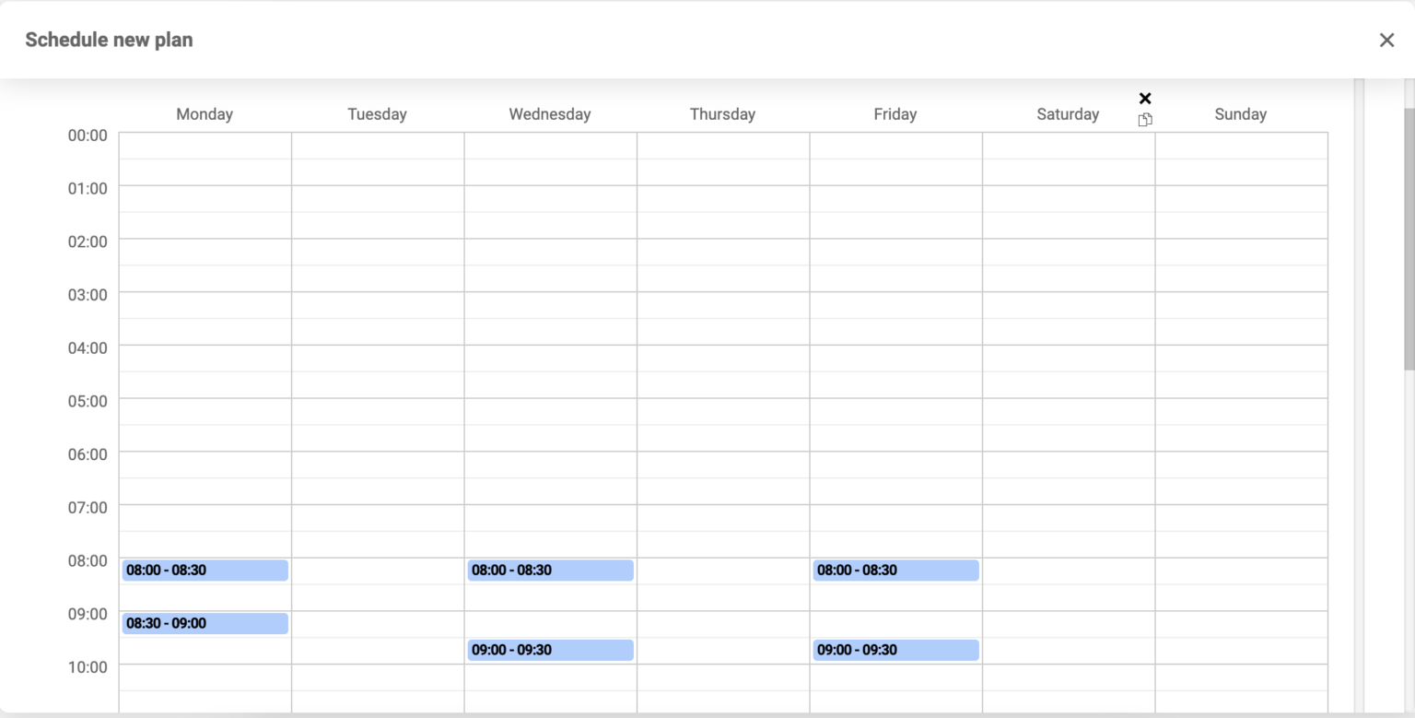
Task: Select the Friday 09:00 - 09:30 time slot
Action: (895, 650)
